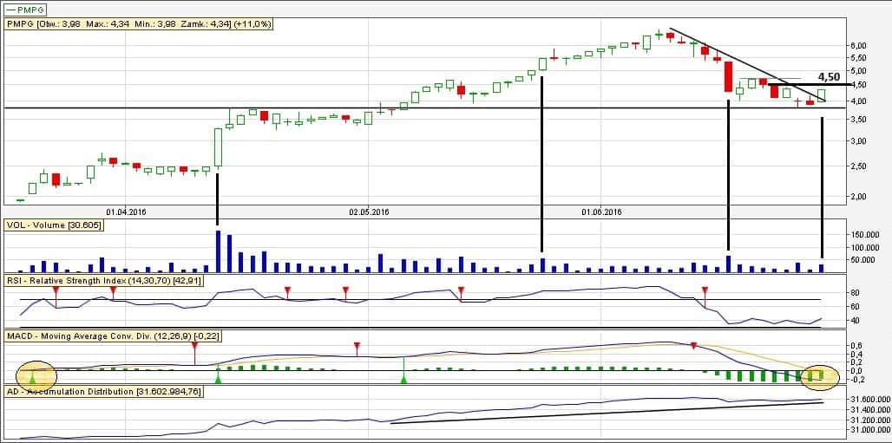The height and width of the screenshot is (443, 892).
Task: Click the 02.05.2016 date axis label
Action: point(371,211)
